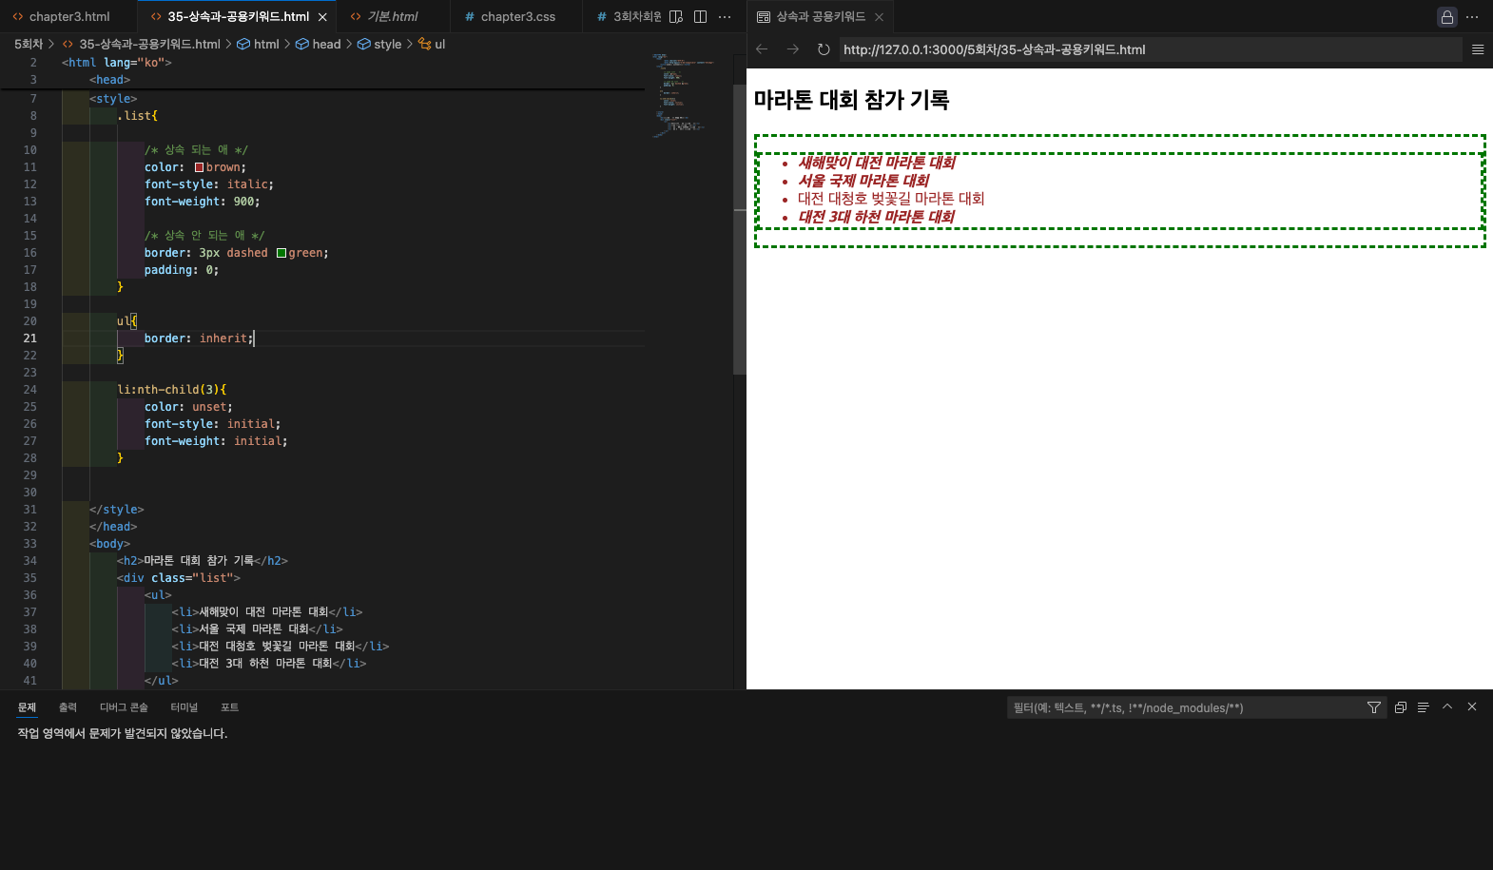The image size is (1493, 870).
Task: Open the filter funnel options icon
Action: pos(1374,707)
